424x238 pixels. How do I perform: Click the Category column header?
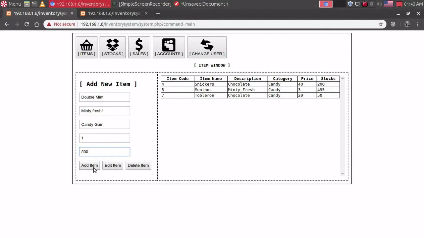pos(283,79)
